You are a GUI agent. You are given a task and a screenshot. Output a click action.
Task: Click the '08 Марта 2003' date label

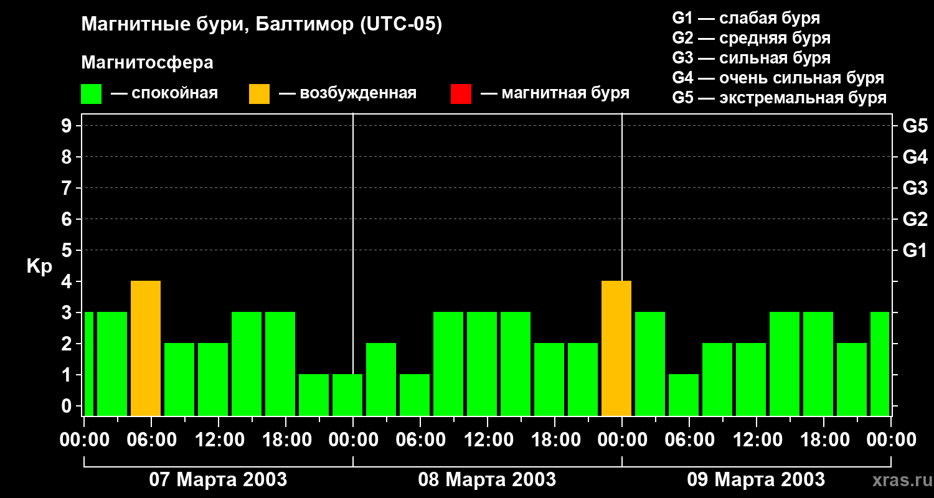[x=487, y=479]
